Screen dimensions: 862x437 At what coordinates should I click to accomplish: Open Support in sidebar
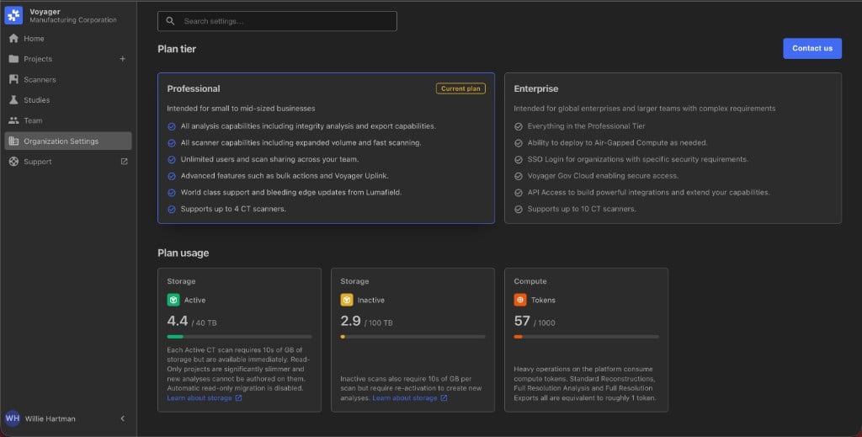click(x=68, y=162)
